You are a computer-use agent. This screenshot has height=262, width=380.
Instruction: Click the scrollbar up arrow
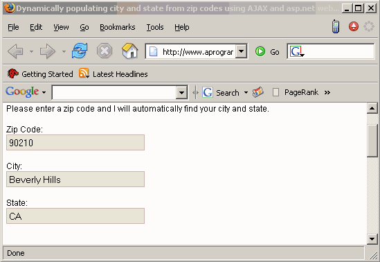tap(372, 108)
